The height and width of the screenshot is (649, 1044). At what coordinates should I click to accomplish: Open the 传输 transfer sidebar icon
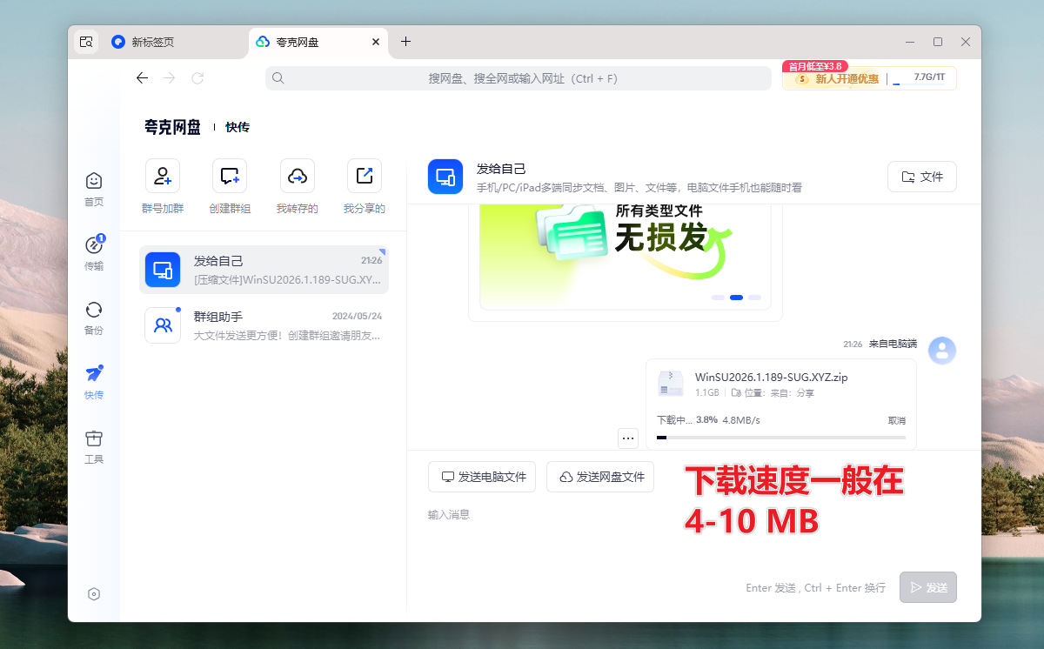94,245
